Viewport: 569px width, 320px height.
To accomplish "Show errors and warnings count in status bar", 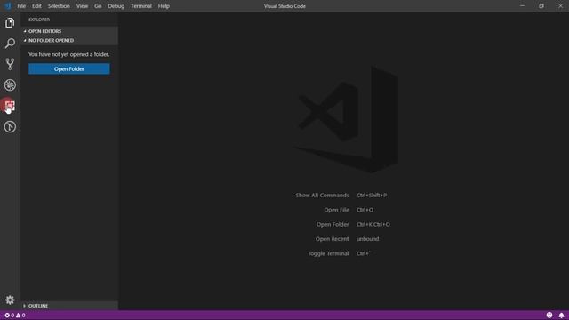I will 15,316.
